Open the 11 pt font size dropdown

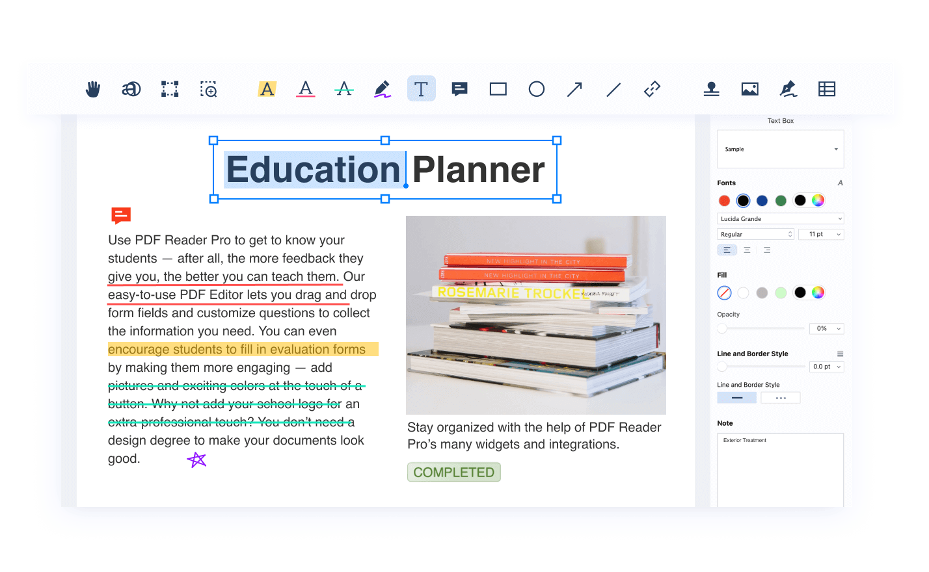821,235
